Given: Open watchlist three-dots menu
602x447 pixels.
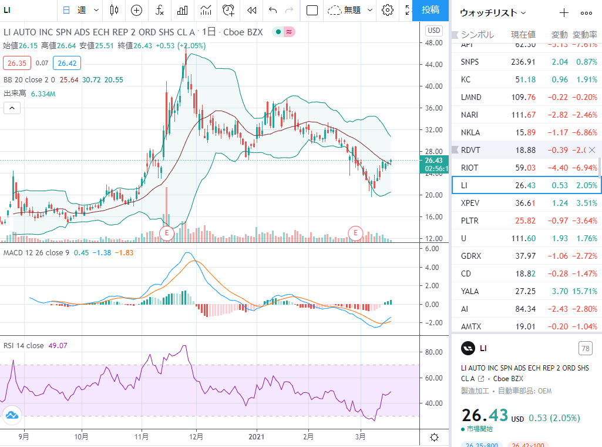Looking at the screenshot, I should 586,13.
